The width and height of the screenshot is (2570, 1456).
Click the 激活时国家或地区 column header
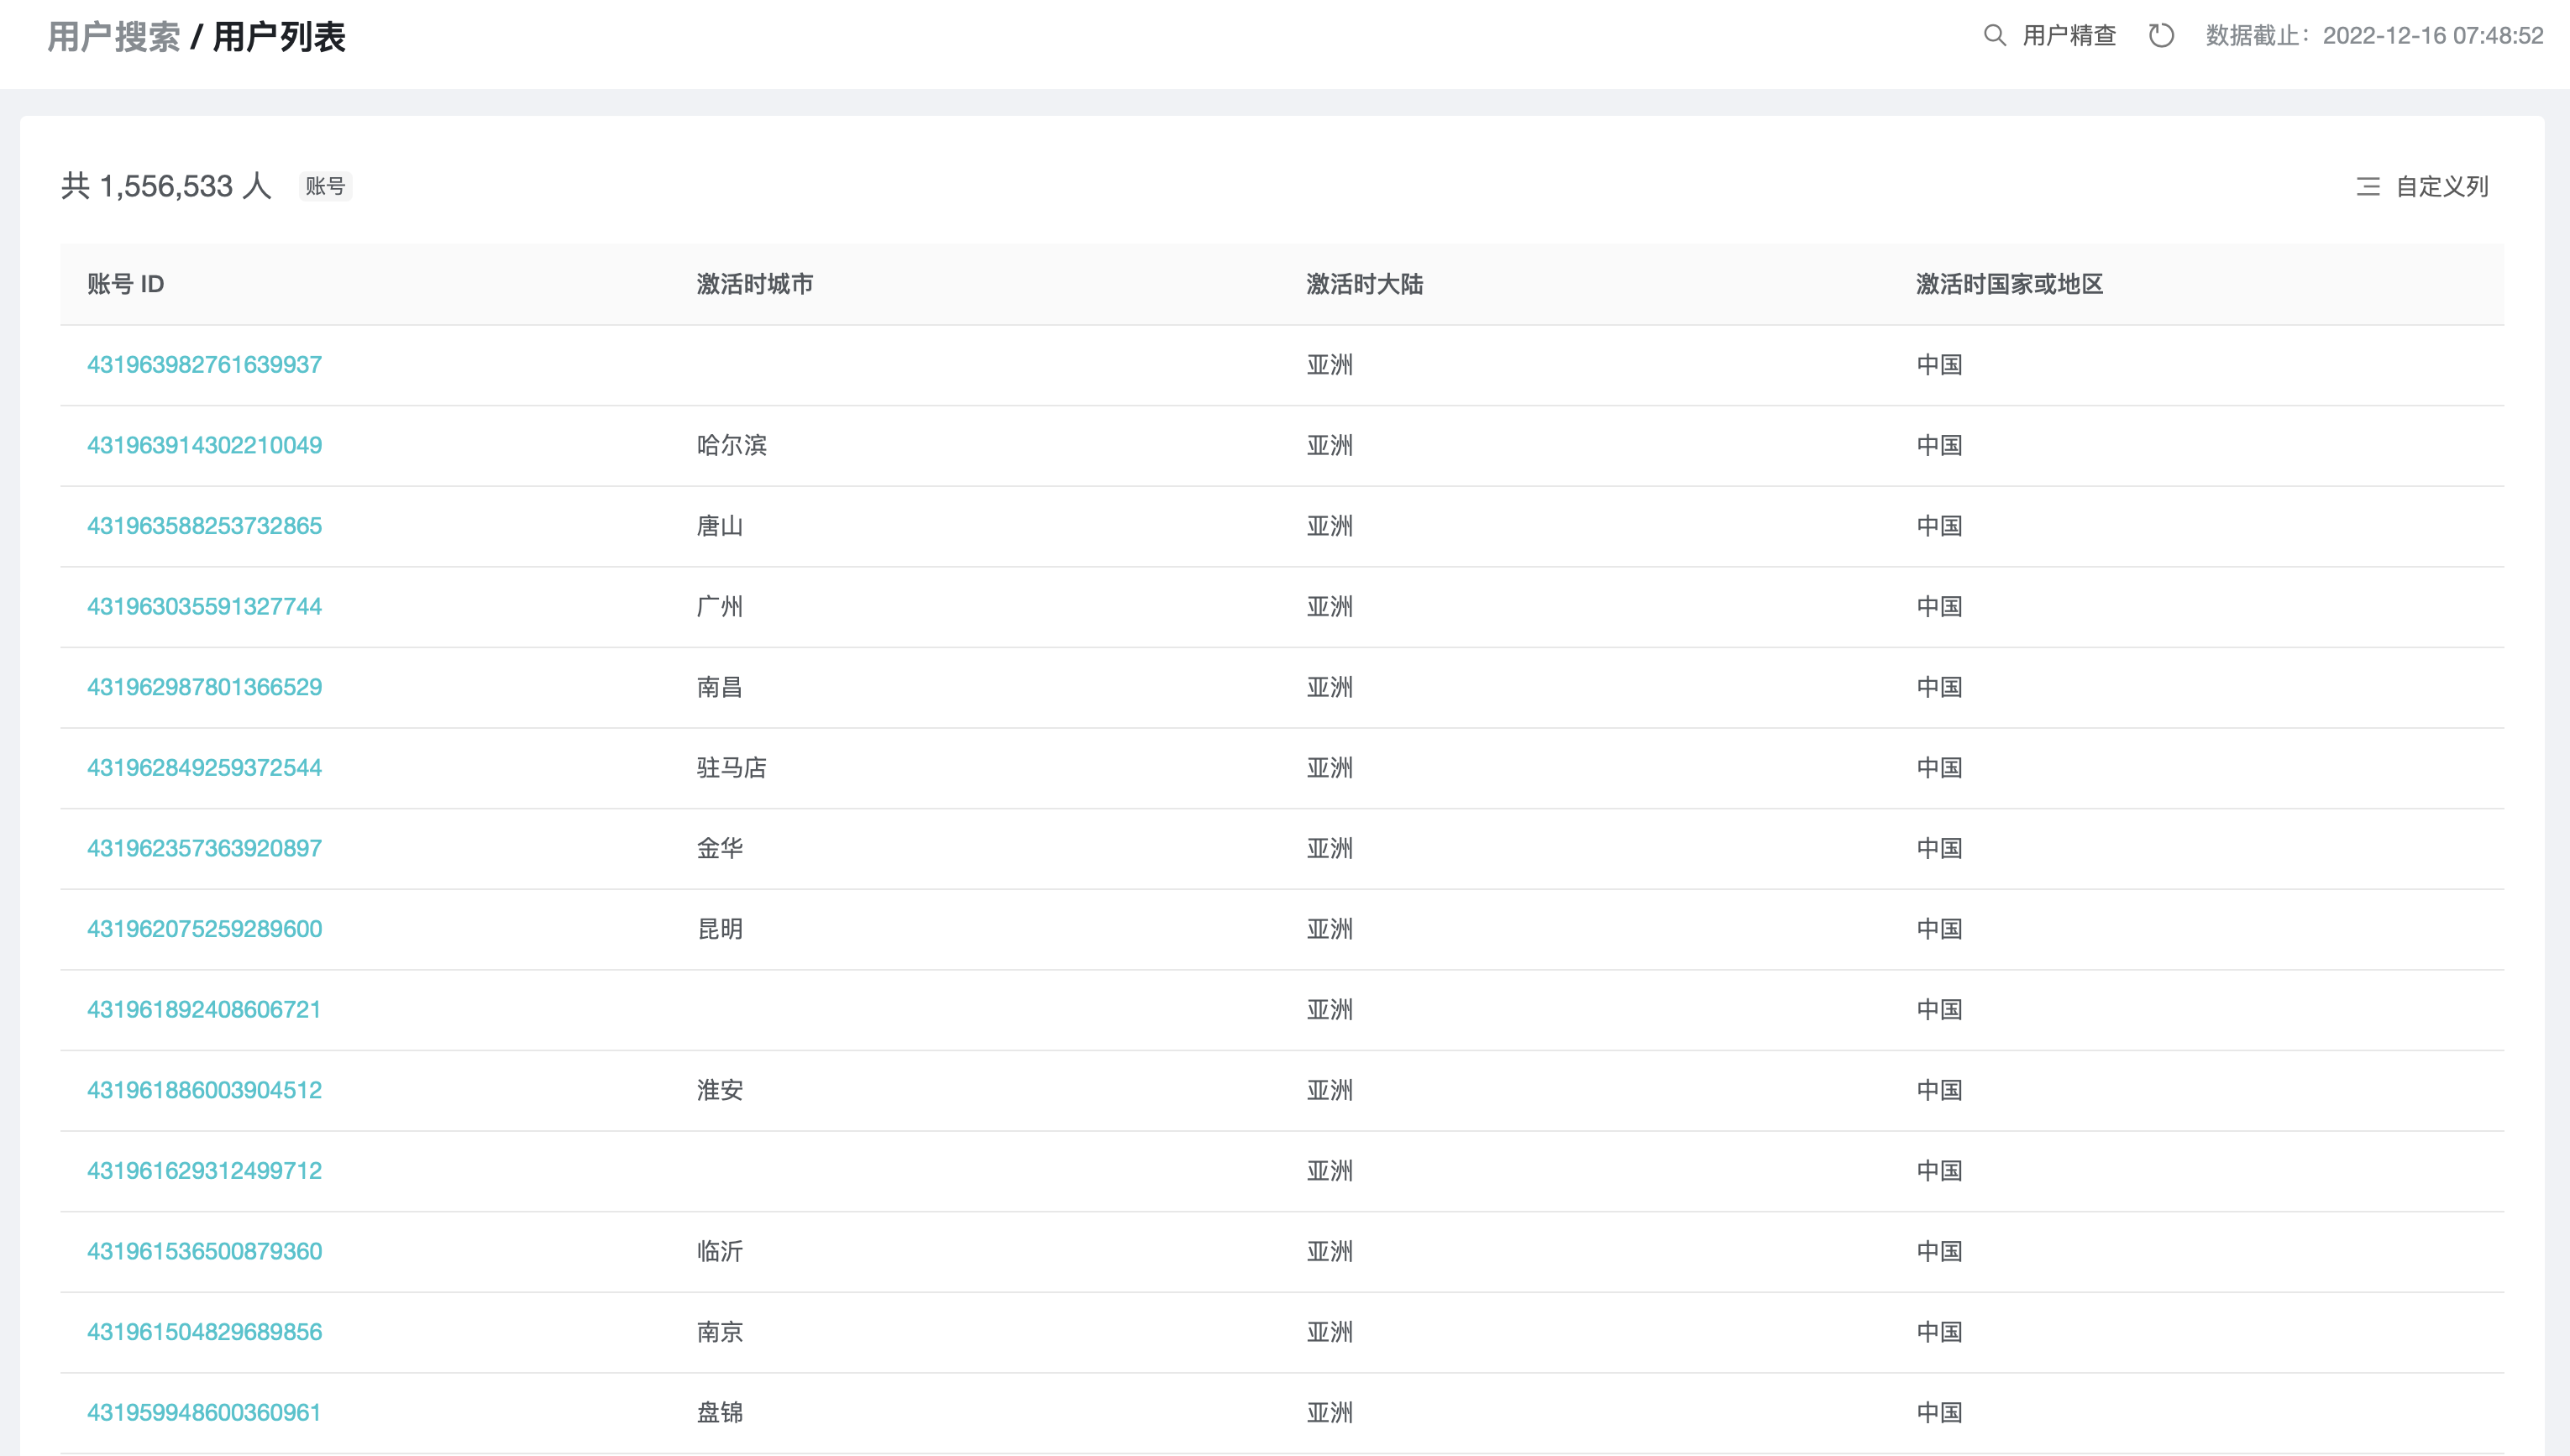[x=2008, y=284]
